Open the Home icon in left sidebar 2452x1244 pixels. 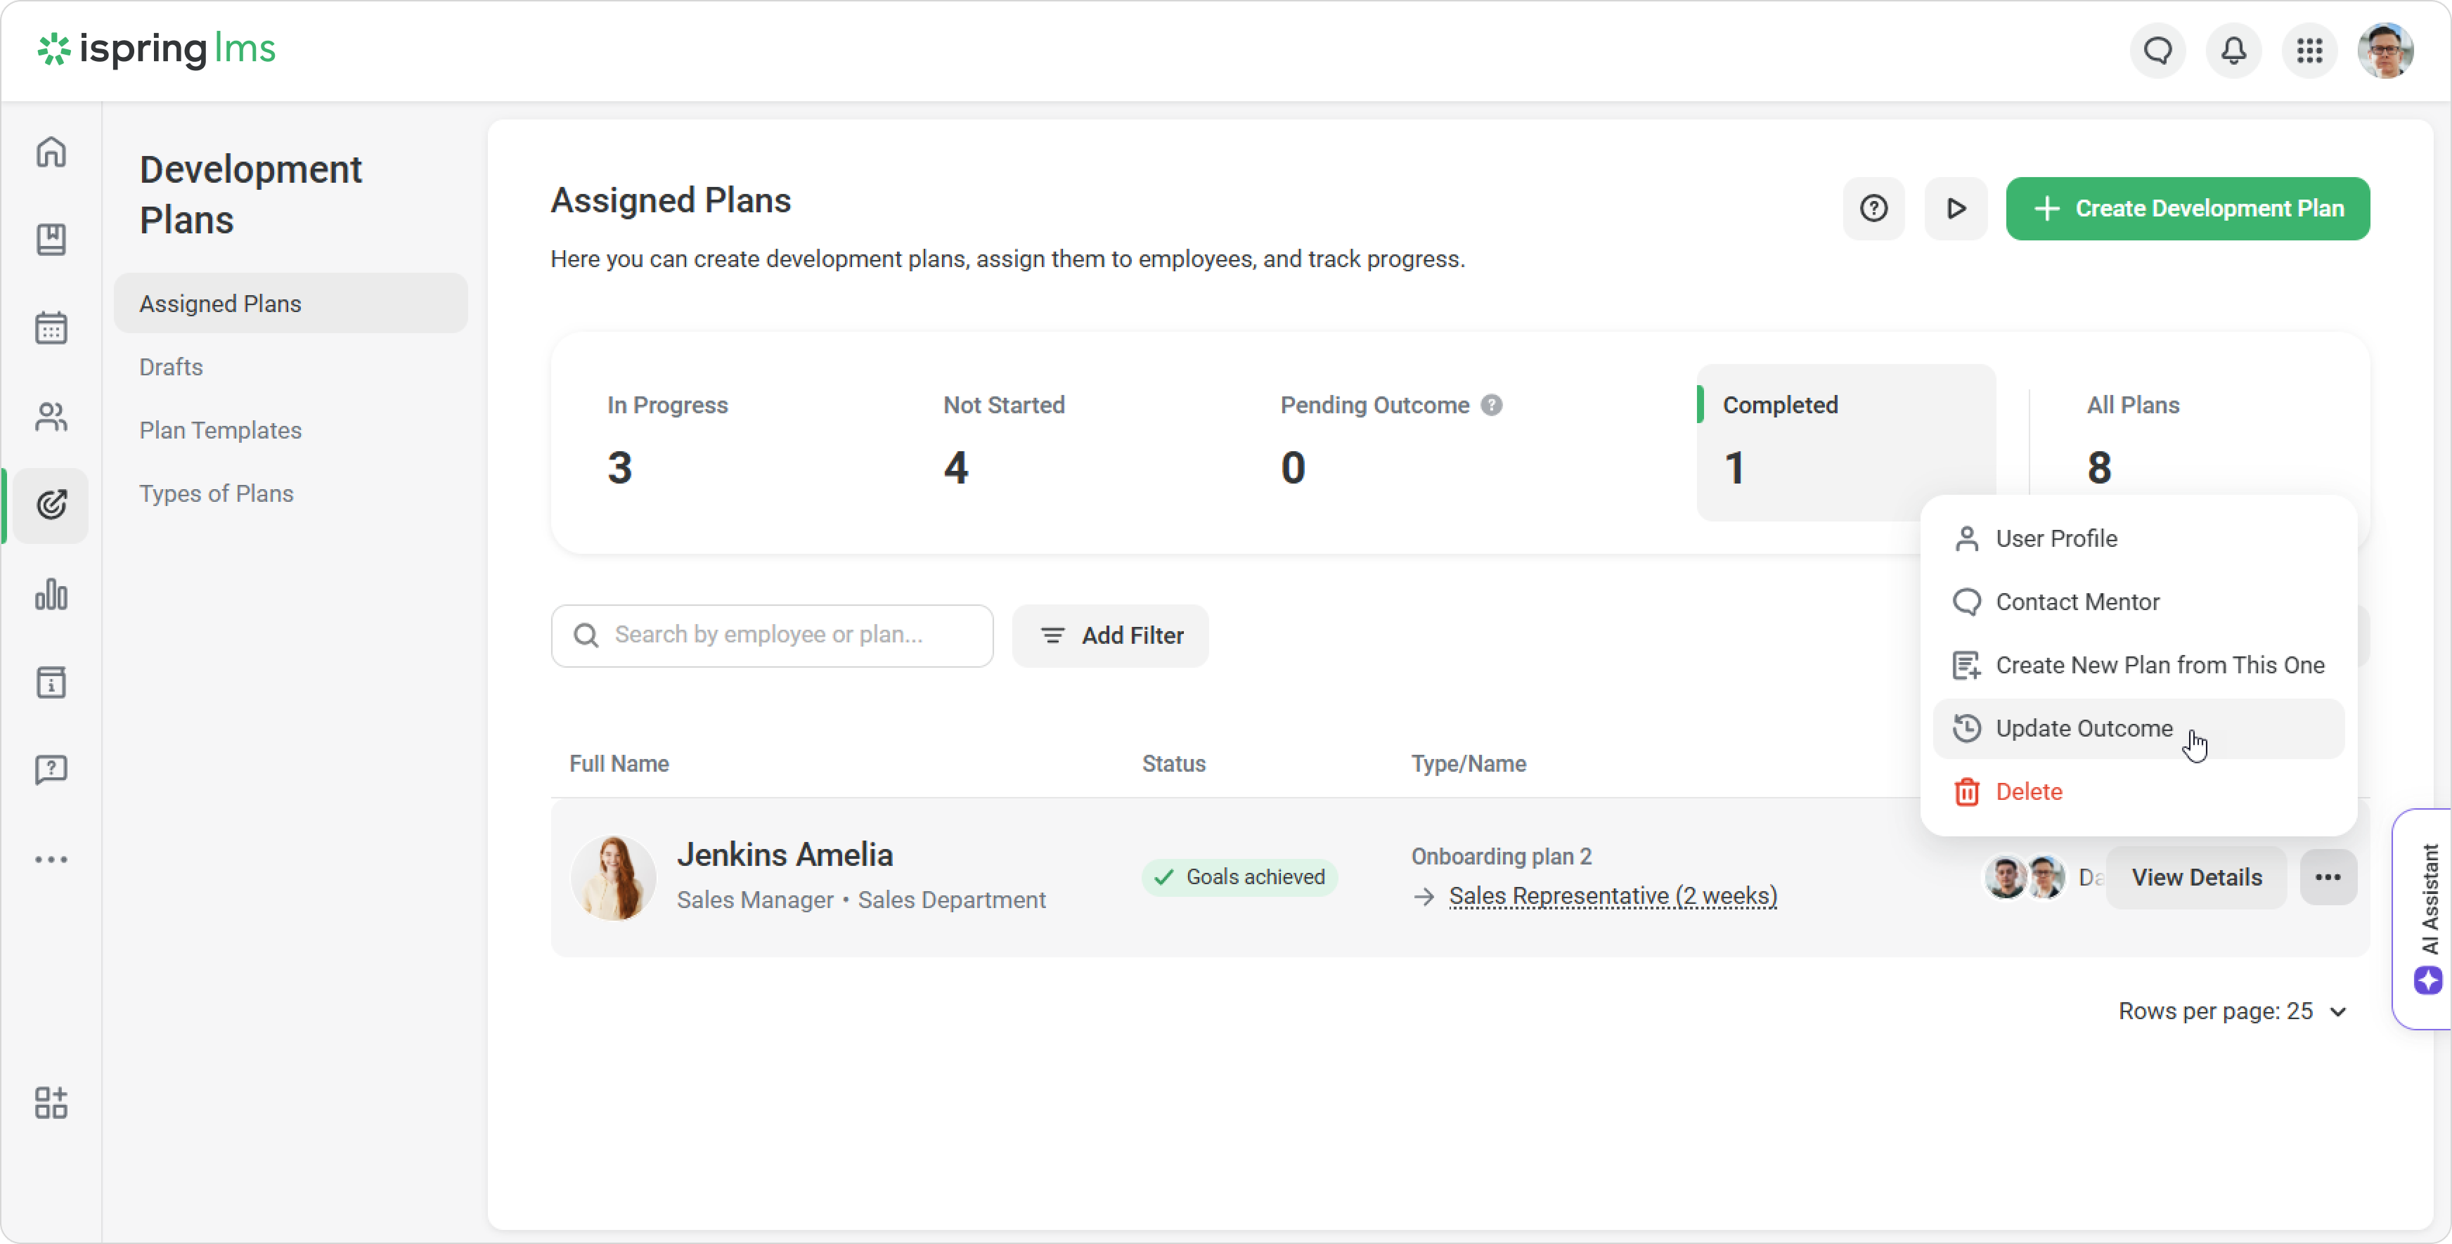pyautogui.click(x=51, y=153)
